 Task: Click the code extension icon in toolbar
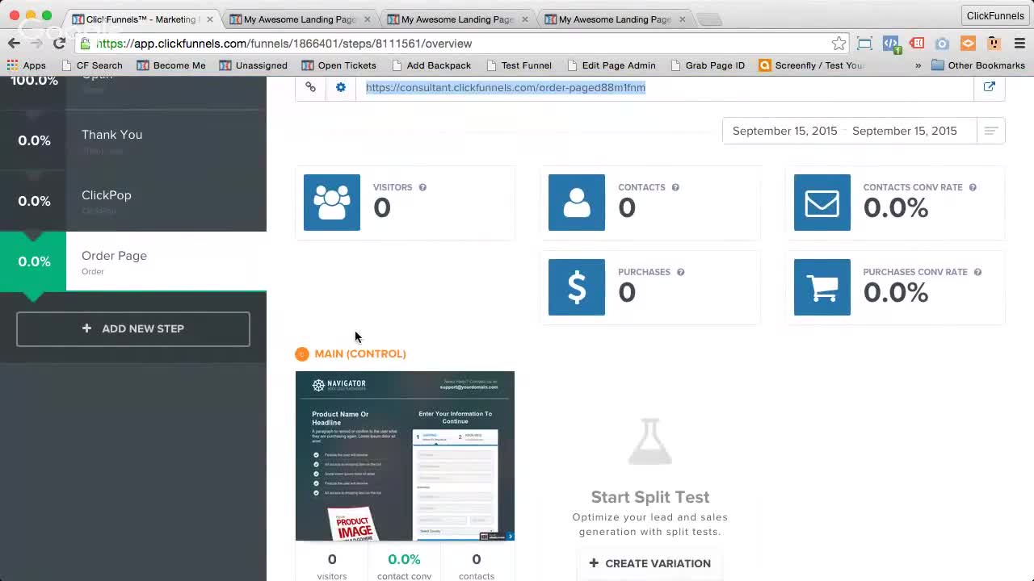click(x=890, y=44)
